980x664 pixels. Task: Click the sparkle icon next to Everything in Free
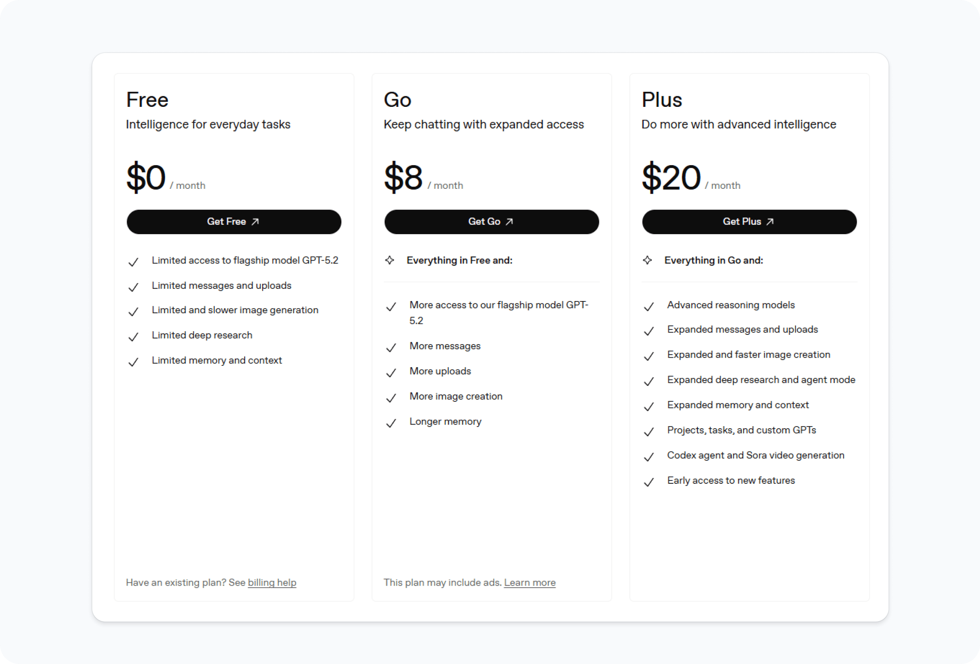[390, 260]
